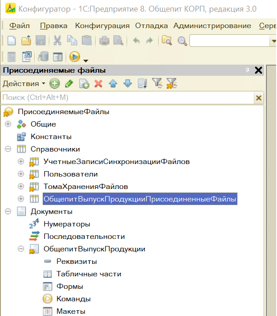Click the Cut scissors icon
Viewport: 277px width, 316px height.
coord(57,40)
